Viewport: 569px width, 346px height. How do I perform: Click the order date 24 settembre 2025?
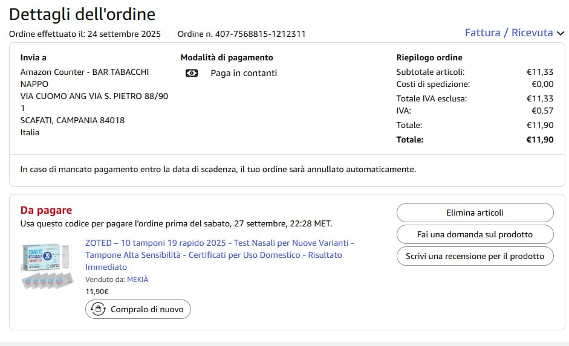(x=124, y=34)
